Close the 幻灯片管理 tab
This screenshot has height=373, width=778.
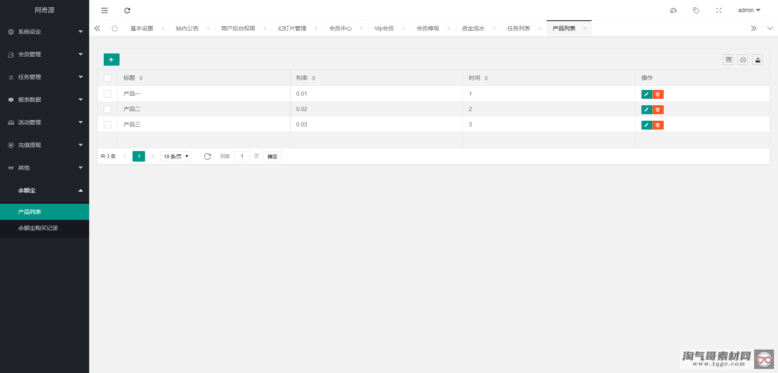(316, 28)
